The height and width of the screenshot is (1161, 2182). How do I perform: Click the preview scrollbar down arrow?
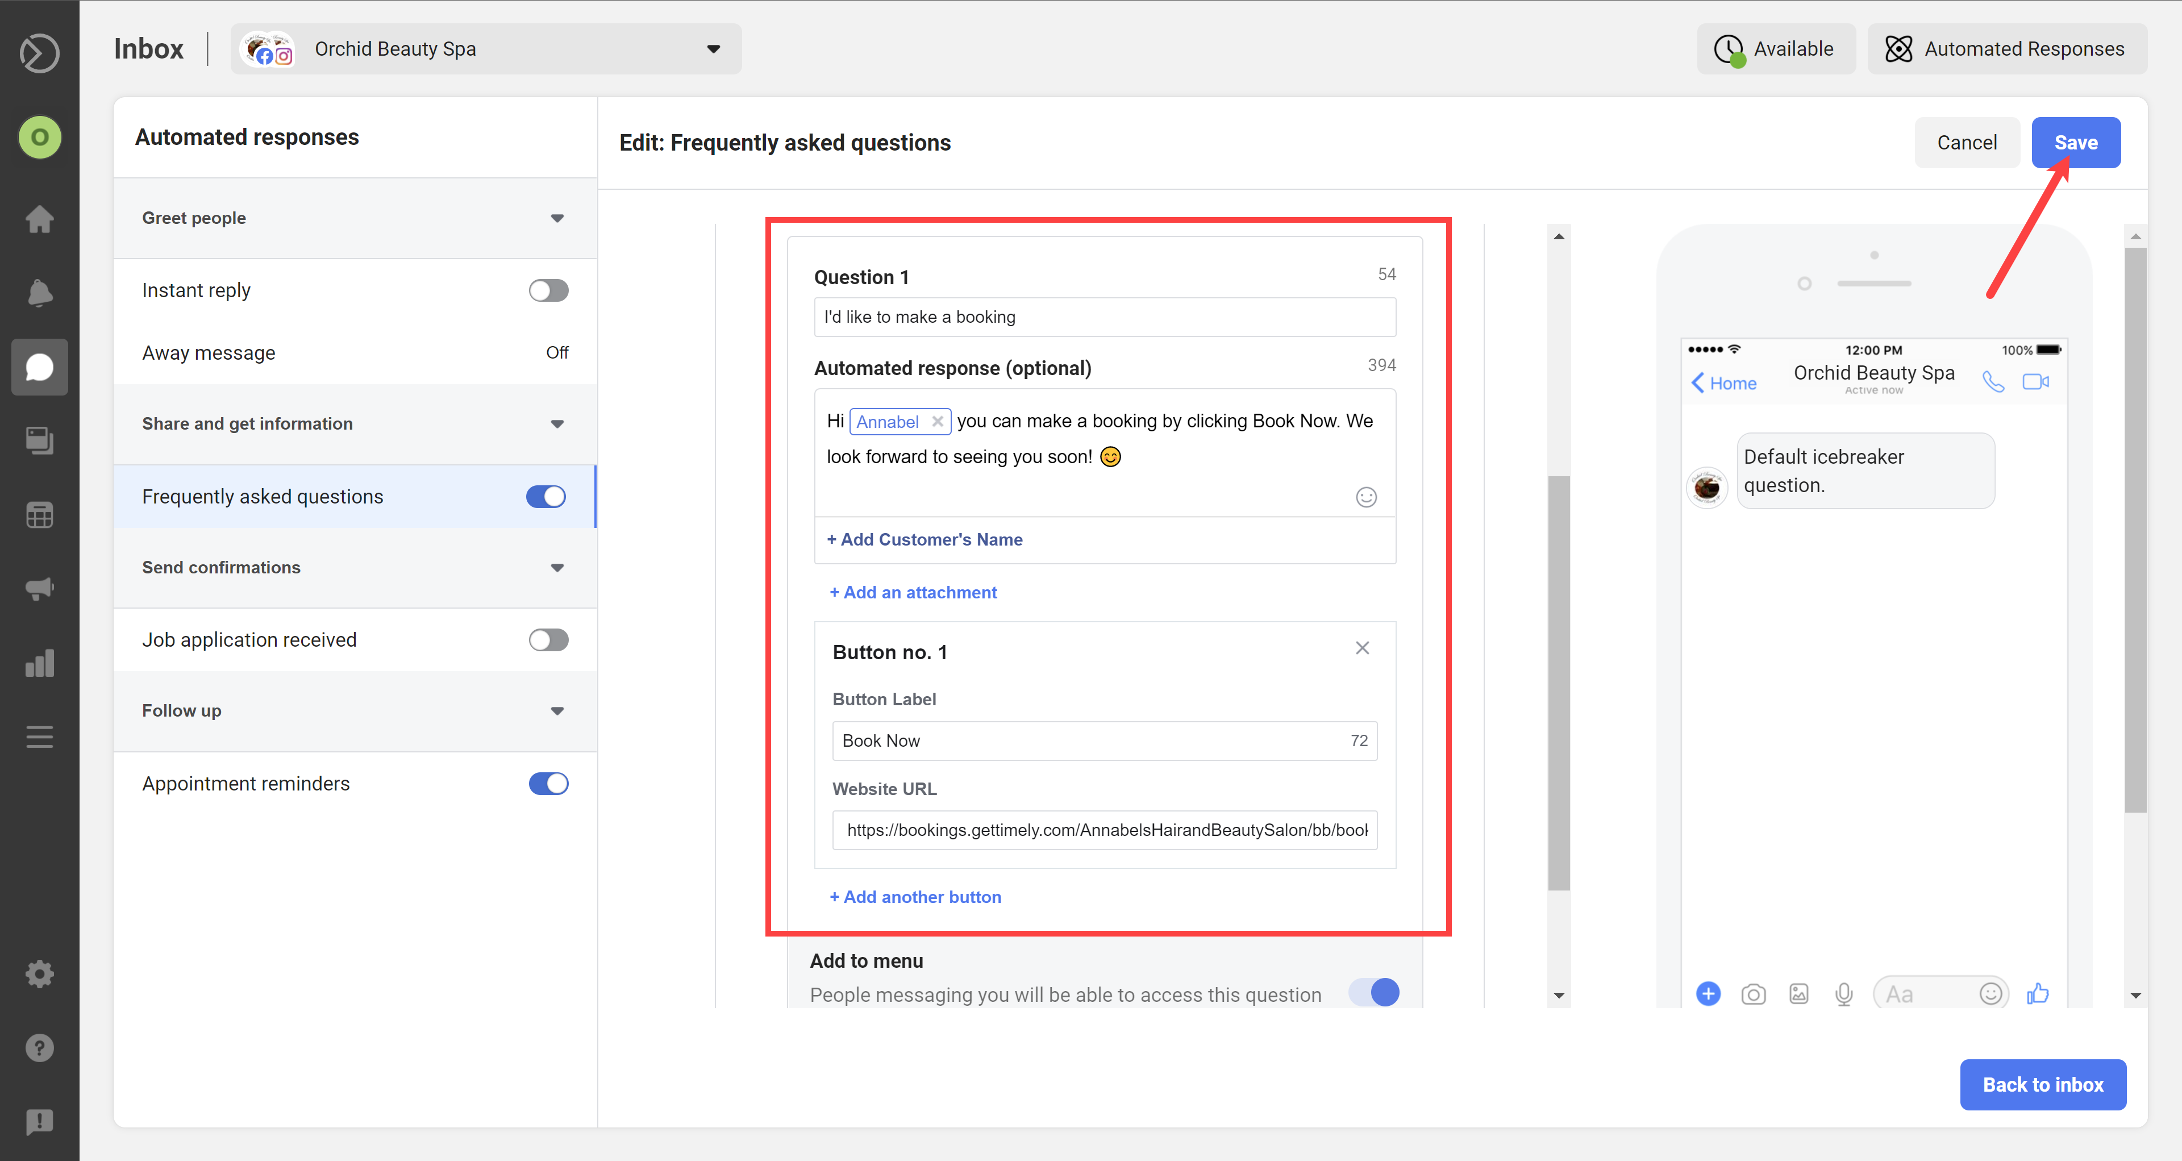[x=2135, y=995]
